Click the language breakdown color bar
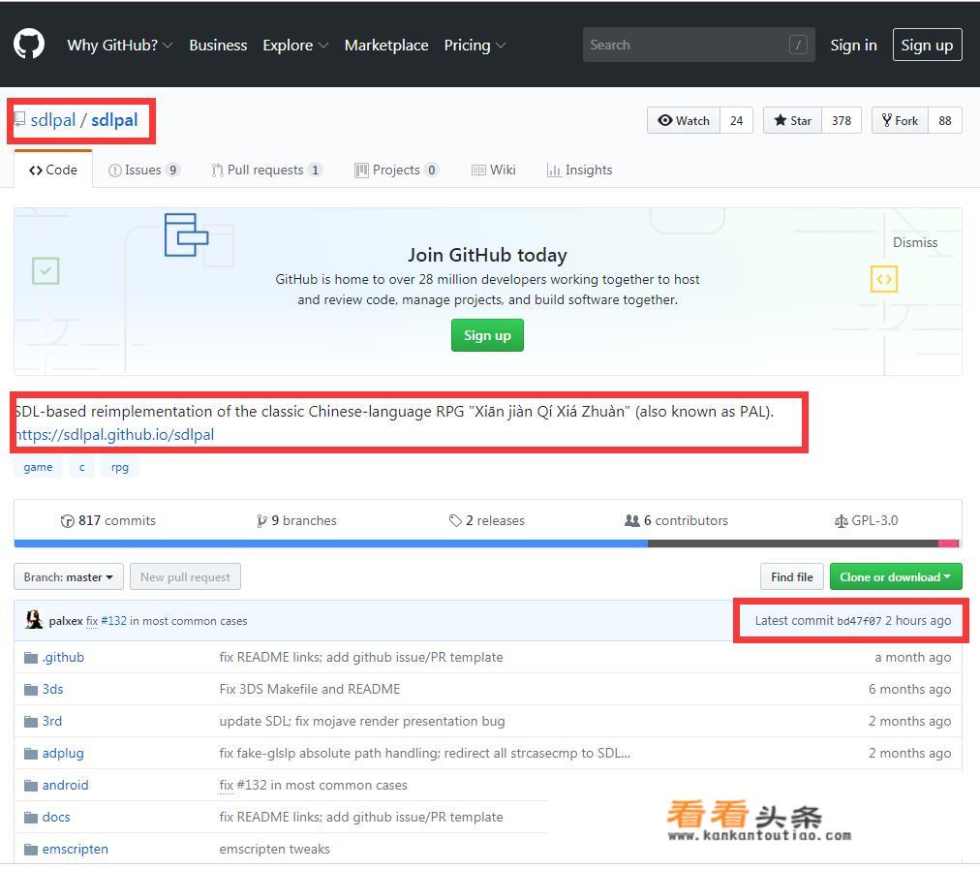The width and height of the screenshot is (980, 869). 487,543
